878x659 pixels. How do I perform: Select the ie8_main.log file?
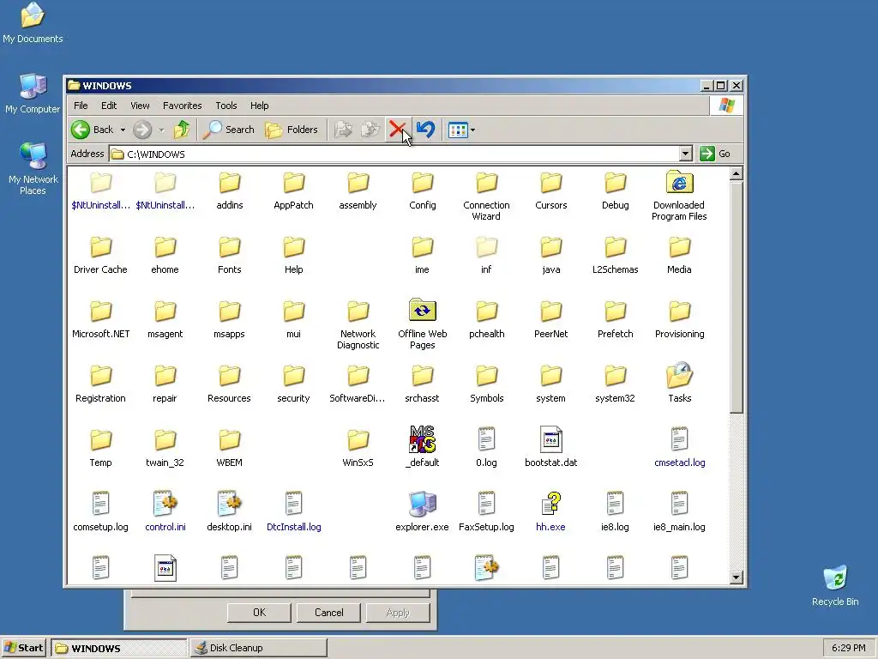pyautogui.click(x=679, y=511)
